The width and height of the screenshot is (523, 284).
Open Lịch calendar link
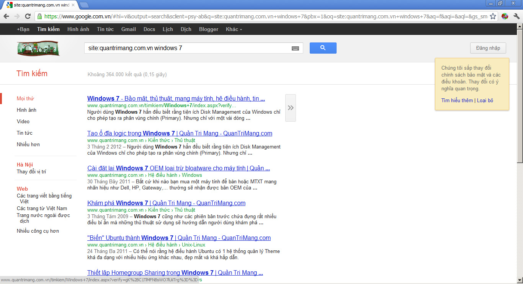(168, 29)
